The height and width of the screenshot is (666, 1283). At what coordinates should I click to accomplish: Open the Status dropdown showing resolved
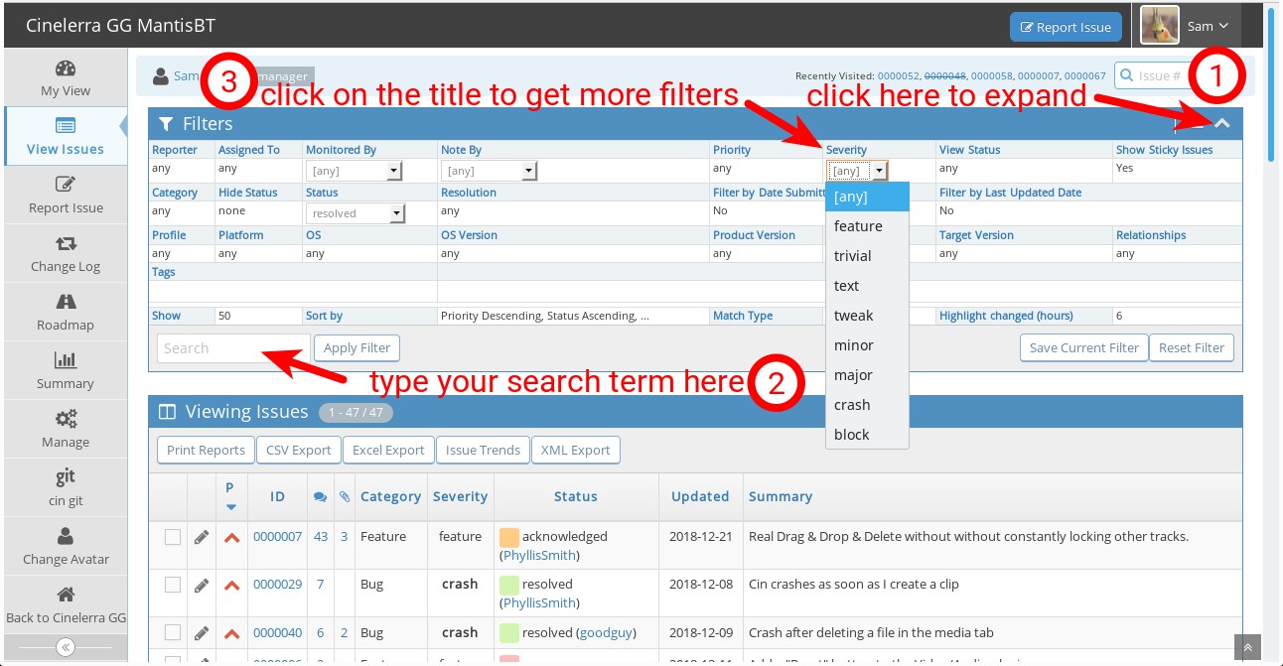point(356,213)
